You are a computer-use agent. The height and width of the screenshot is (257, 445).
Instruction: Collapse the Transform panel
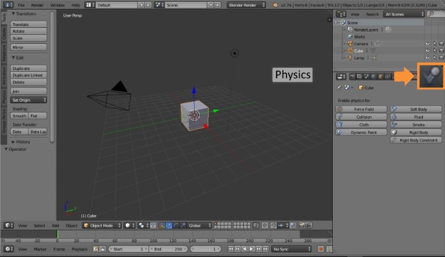click(13, 14)
